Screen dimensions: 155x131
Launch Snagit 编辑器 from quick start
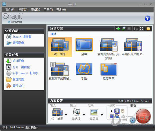(22, 37)
